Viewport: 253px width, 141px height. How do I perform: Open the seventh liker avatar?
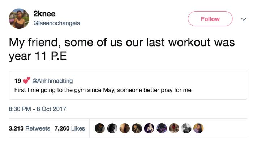pos(174,128)
